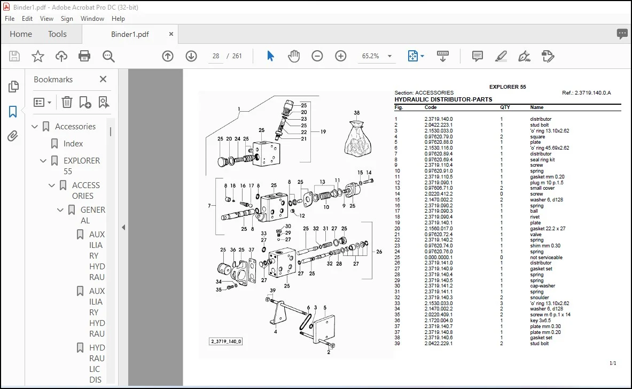
Task: Switch to the Home tab
Action: (x=21, y=34)
